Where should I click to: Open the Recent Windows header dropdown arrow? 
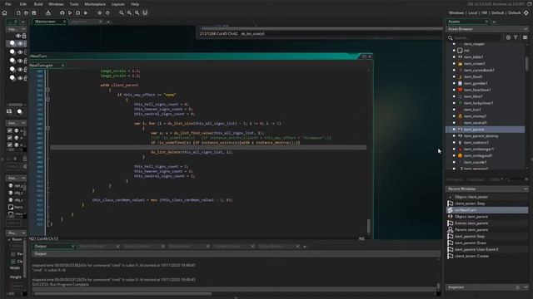pyautogui.click(x=526, y=189)
